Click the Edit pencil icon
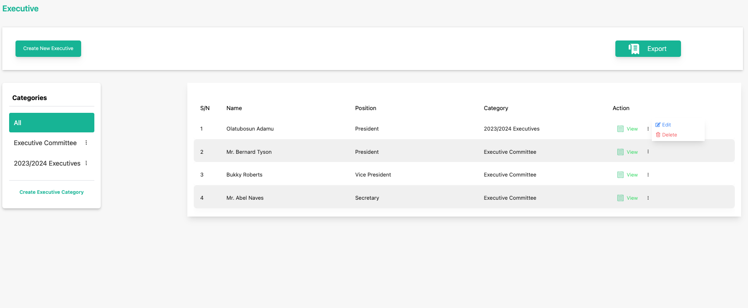This screenshot has width=748, height=308. [x=658, y=125]
